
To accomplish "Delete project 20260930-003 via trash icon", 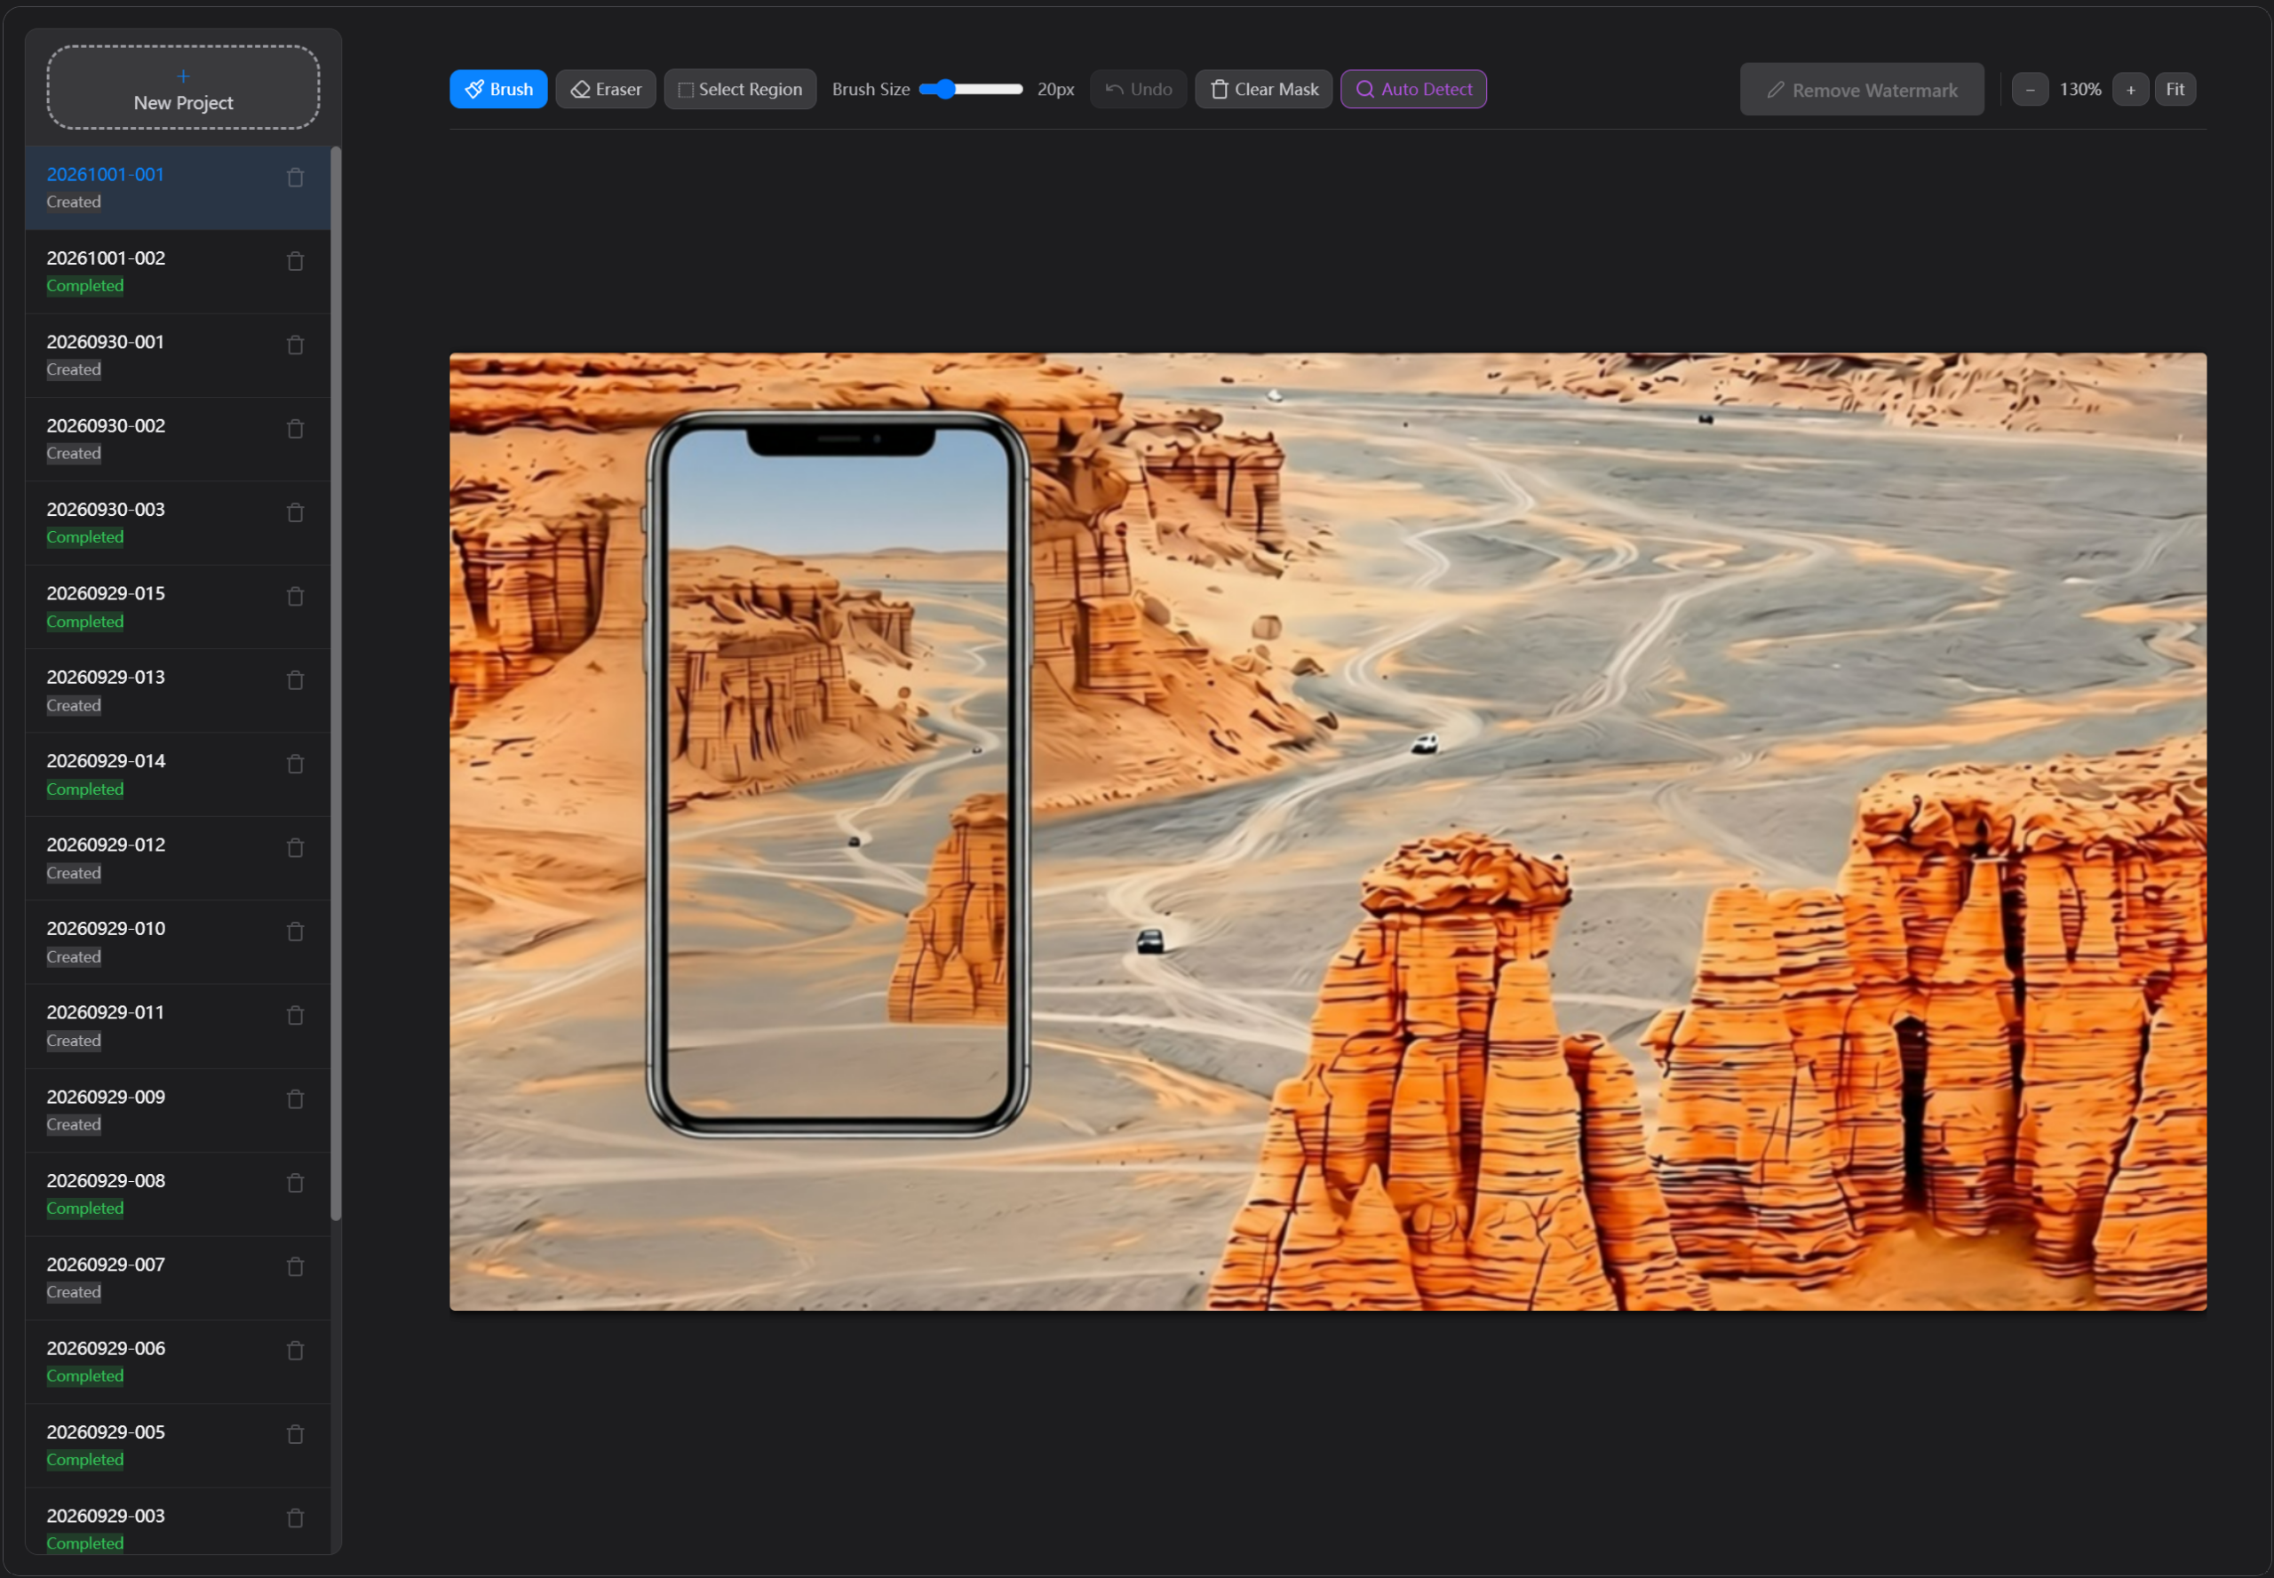I will tap(295, 513).
